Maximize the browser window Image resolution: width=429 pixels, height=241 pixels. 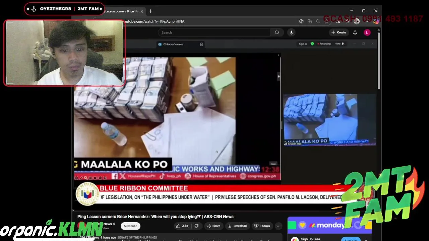pyautogui.click(x=364, y=11)
